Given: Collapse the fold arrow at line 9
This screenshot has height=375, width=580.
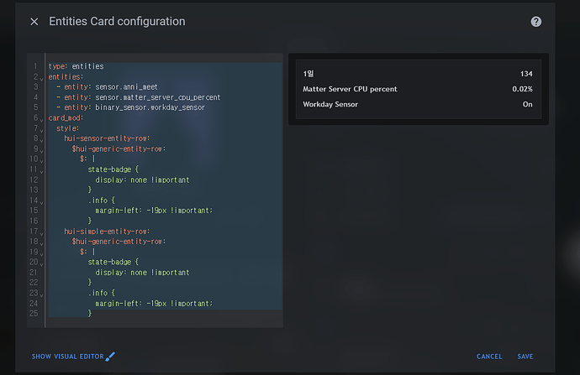Looking at the screenshot, I should [41, 151].
